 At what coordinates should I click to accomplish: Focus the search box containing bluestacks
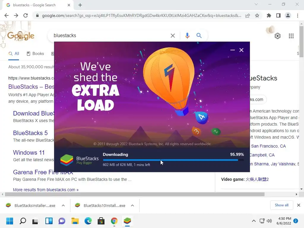click(110, 36)
